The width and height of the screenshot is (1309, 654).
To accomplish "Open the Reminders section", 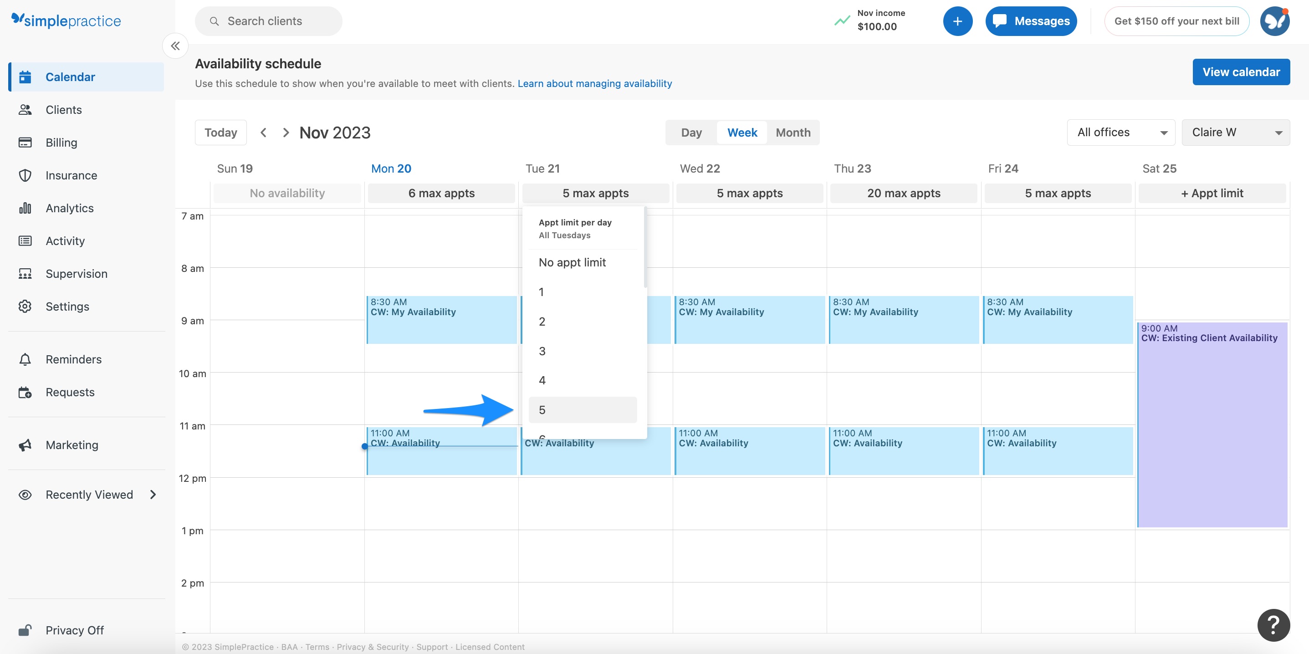I will coord(73,359).
